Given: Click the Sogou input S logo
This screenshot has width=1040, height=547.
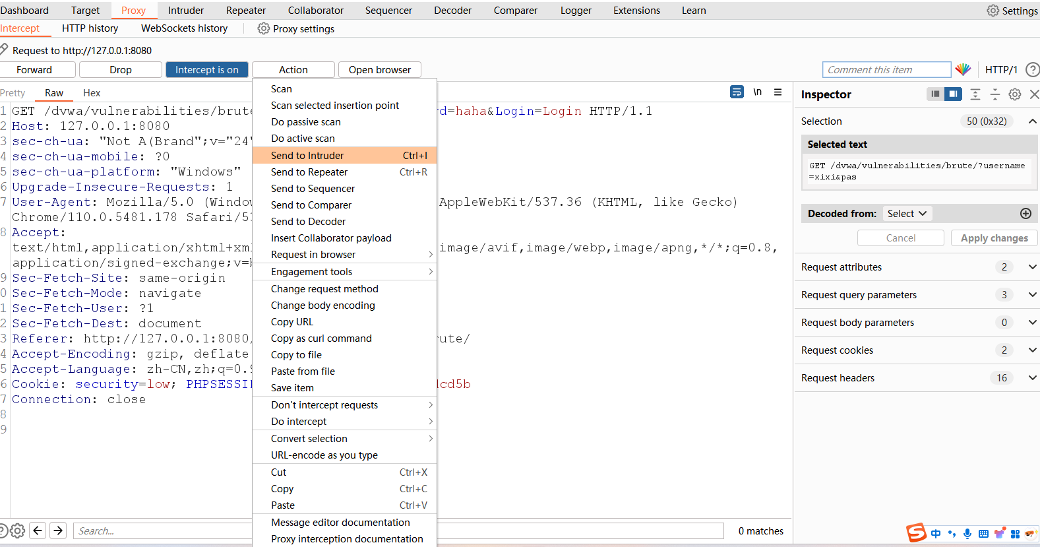Looking at the screenshot, I should pyautogui.click(x=916, y=532).
